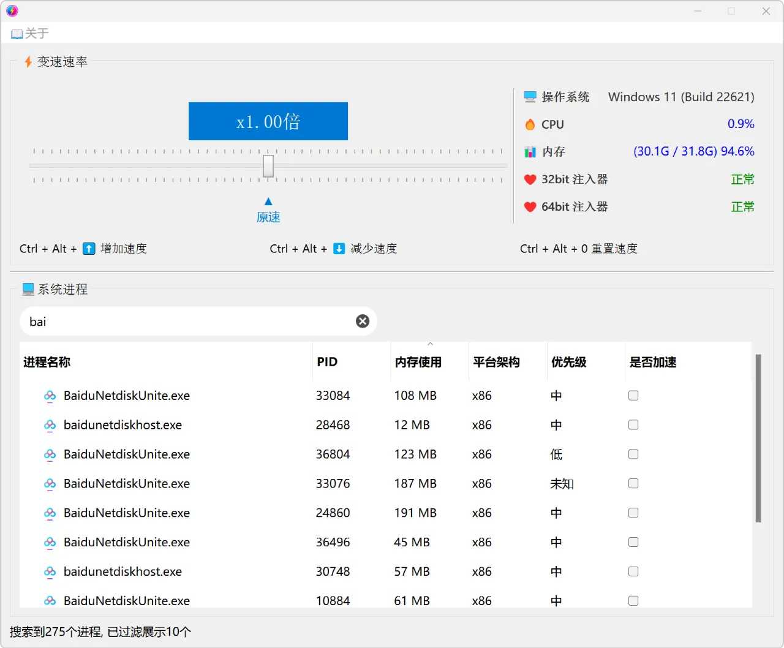The width and height of the screenshot is (784, 648).
Task: Sort processes by PID column header
Action: click(x=327, y=362)
